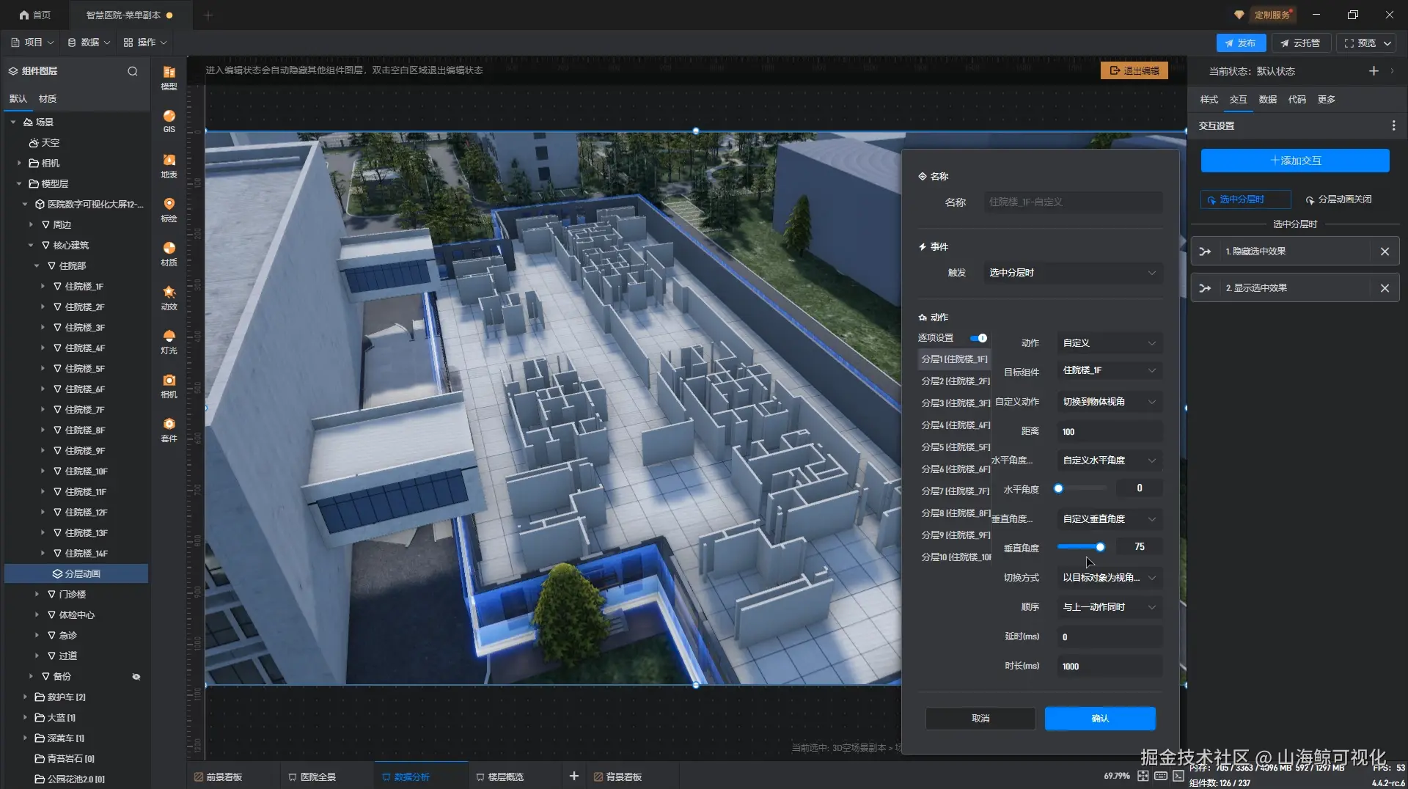Image resolution: width=1408 pixels, height=789 pixels.
Task: Open 切换方式 dropdown
Action: 1110,578
